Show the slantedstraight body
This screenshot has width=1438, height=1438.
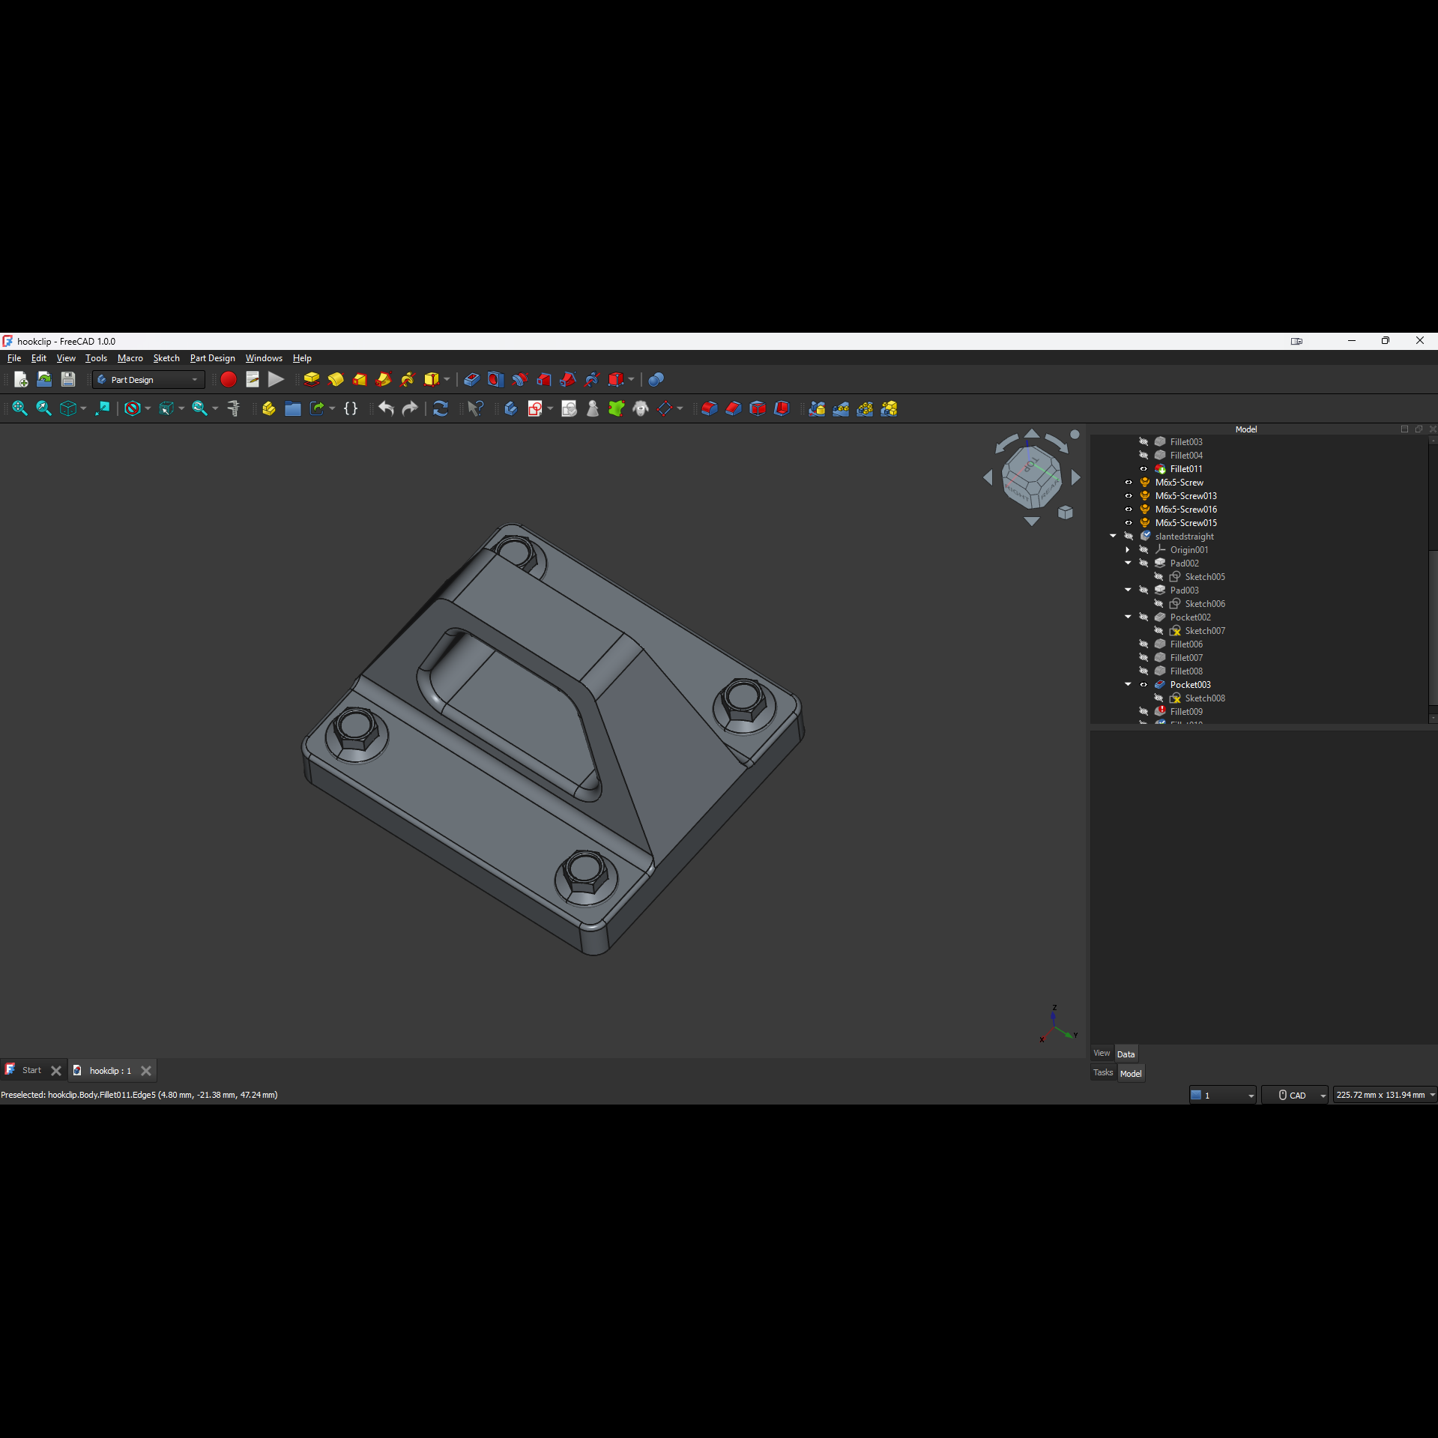point(1129,537)
